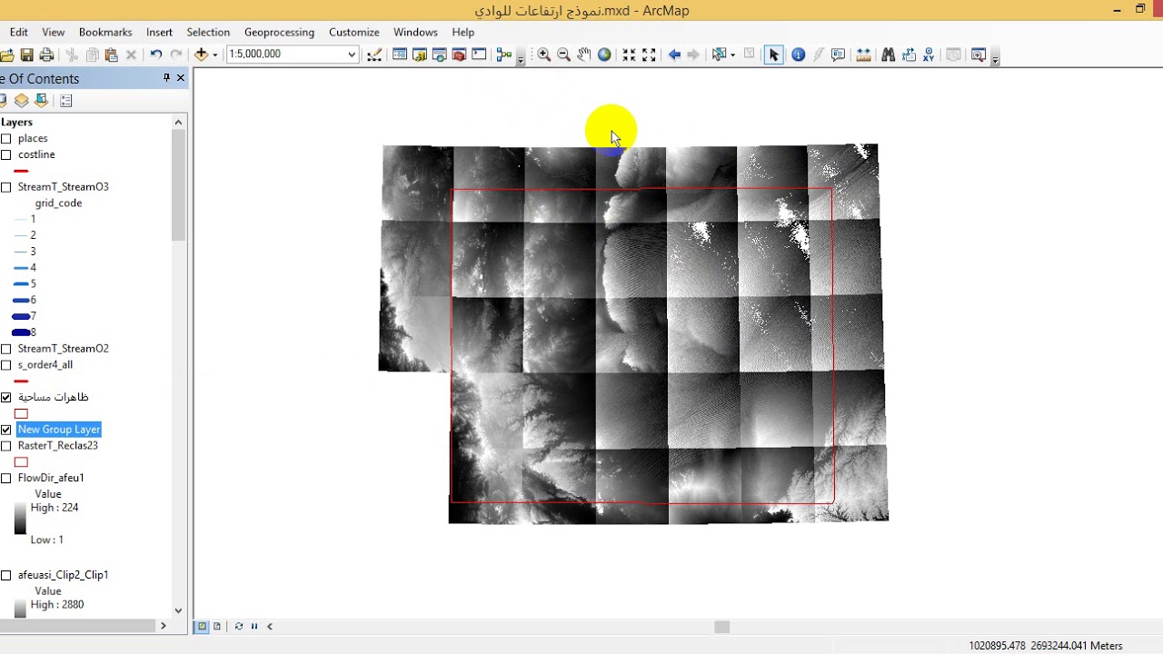Close the Table Of Contents panel
Image resolution: width=1163 pixels, height=654 pixels.
click(x=180, y=78)
